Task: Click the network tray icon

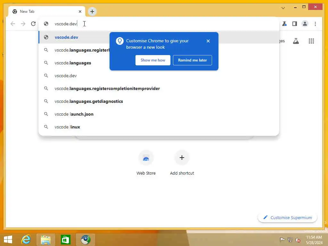Action: (290, 240)
